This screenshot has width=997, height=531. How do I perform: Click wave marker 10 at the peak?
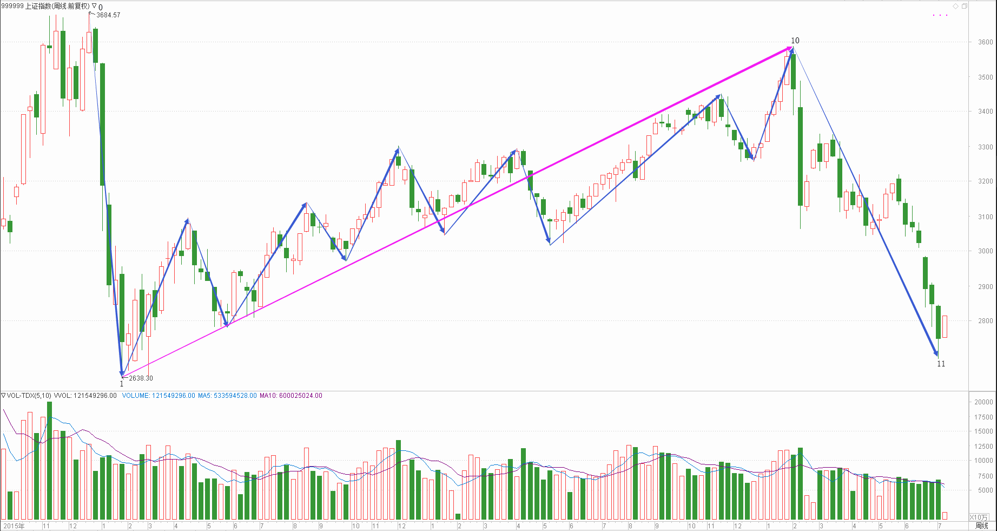click(795, 41)
